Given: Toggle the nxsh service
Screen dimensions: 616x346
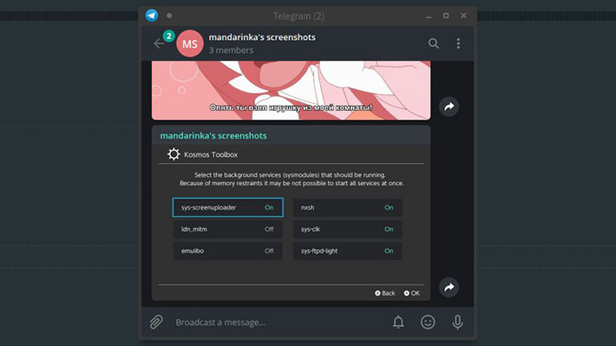Looking at the screenshot, I should click(x=347, y=207).
